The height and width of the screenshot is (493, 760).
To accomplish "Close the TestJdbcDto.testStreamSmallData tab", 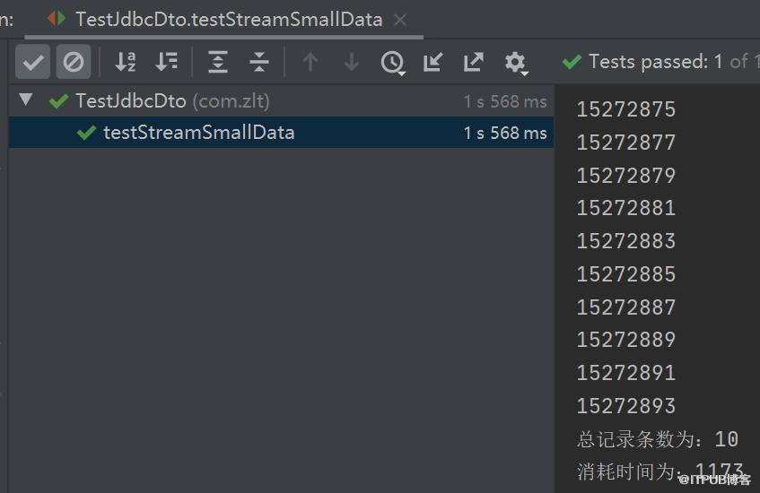I will tap(400, 20).
